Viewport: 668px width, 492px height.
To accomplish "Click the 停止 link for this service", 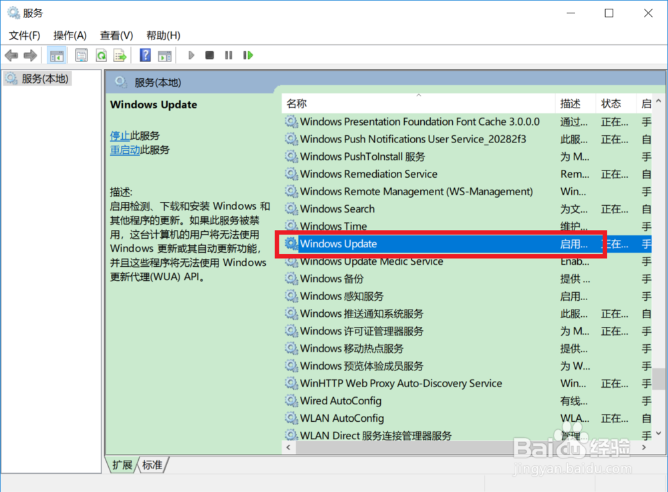I will click(120, 136).
